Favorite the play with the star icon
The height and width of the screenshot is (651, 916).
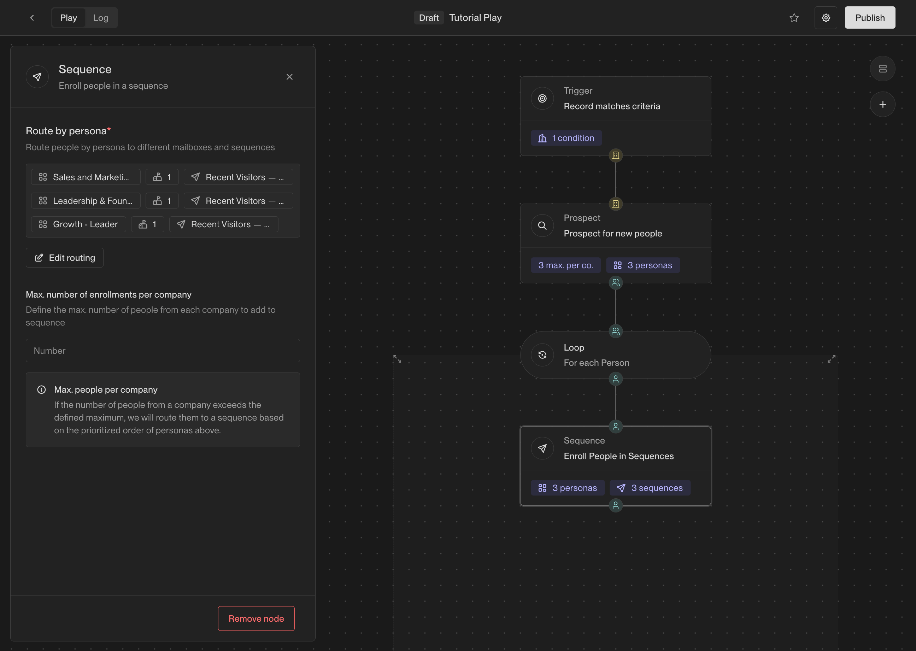point(794,18)
